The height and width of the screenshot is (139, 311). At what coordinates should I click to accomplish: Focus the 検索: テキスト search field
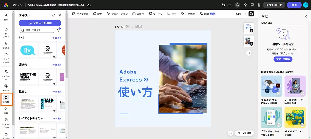[37, 30]
